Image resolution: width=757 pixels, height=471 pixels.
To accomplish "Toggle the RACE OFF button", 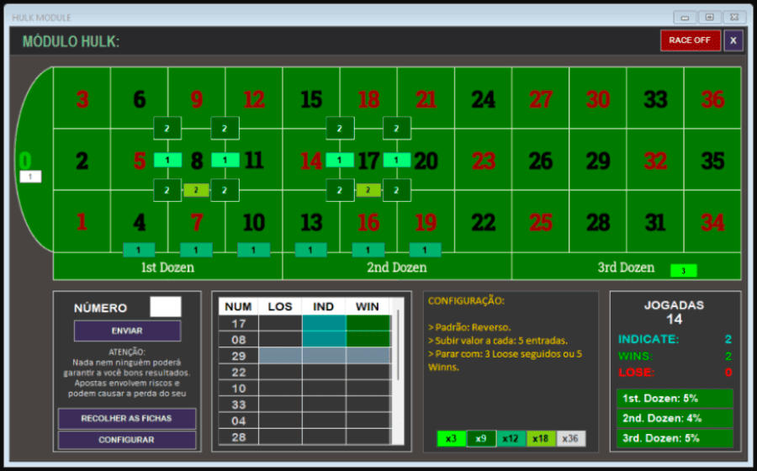I will [690, 40].
